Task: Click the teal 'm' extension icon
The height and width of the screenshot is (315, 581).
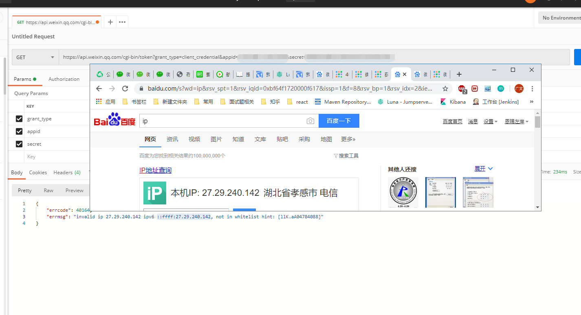Action: [x=501, y=89]
